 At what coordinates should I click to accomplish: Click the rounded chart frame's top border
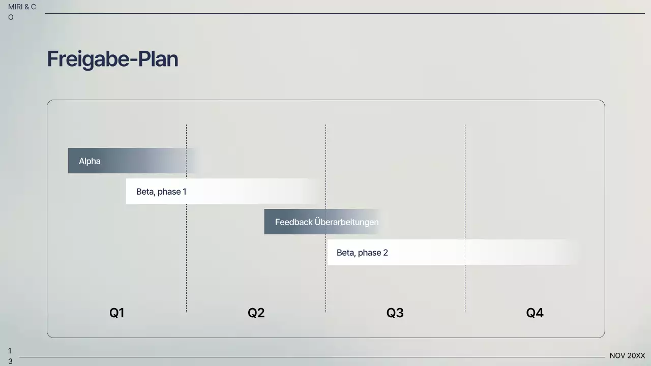pos(325,100)
